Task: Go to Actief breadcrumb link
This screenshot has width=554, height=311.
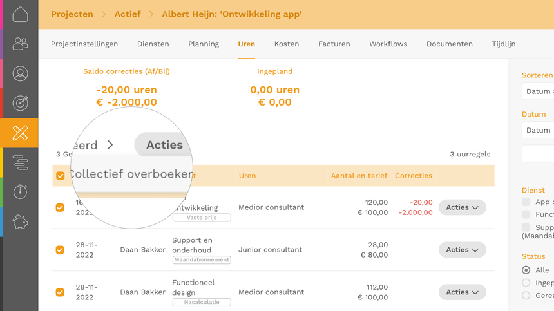Action: (128, 14)
